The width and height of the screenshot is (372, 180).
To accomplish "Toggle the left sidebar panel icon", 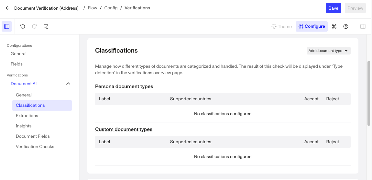I will click(7, 26).
